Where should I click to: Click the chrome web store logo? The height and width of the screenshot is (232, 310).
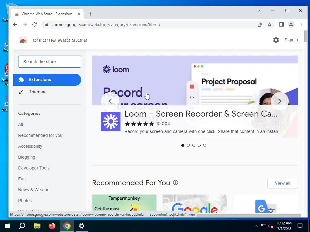pos(23,40)
